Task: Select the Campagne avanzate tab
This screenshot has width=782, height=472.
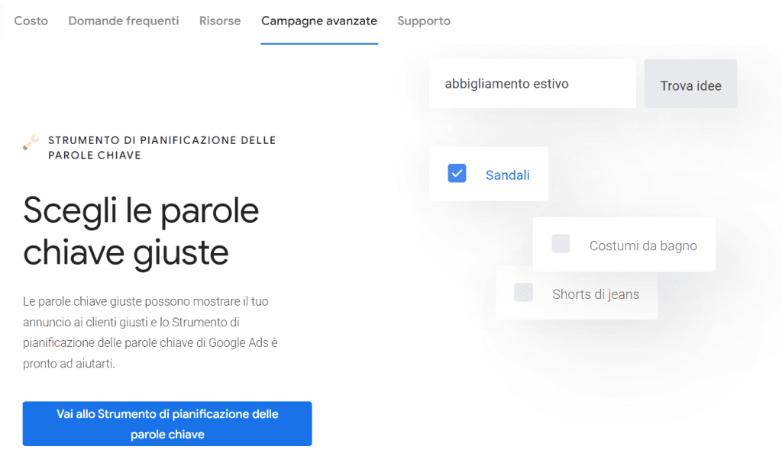Action: pyautogui.click(x=319, y=21)
